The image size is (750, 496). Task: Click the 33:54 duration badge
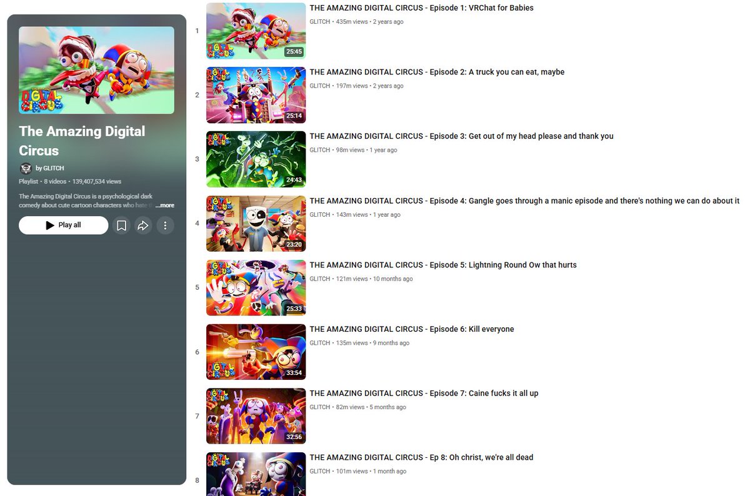click(294, 373)
